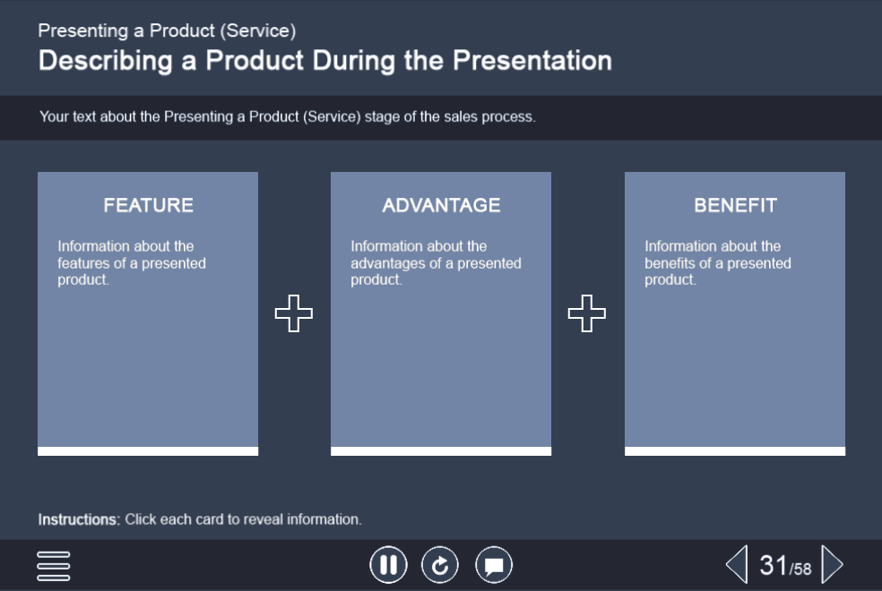The height and width of the screenshot is (591, 882).
Task: Click the Instructions text line
Action: pos(200,519)
